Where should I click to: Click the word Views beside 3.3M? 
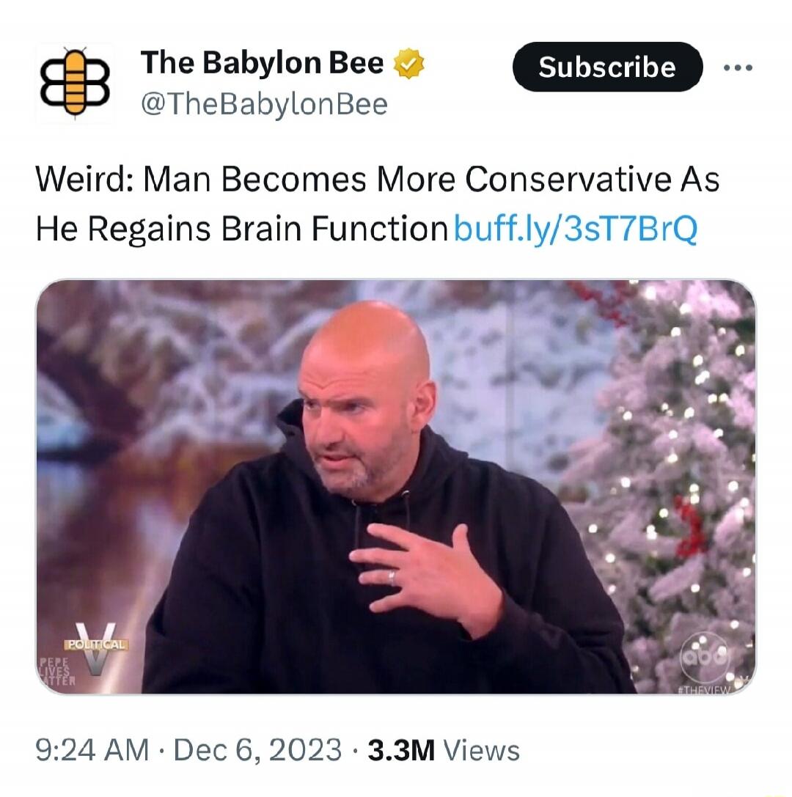481,750
